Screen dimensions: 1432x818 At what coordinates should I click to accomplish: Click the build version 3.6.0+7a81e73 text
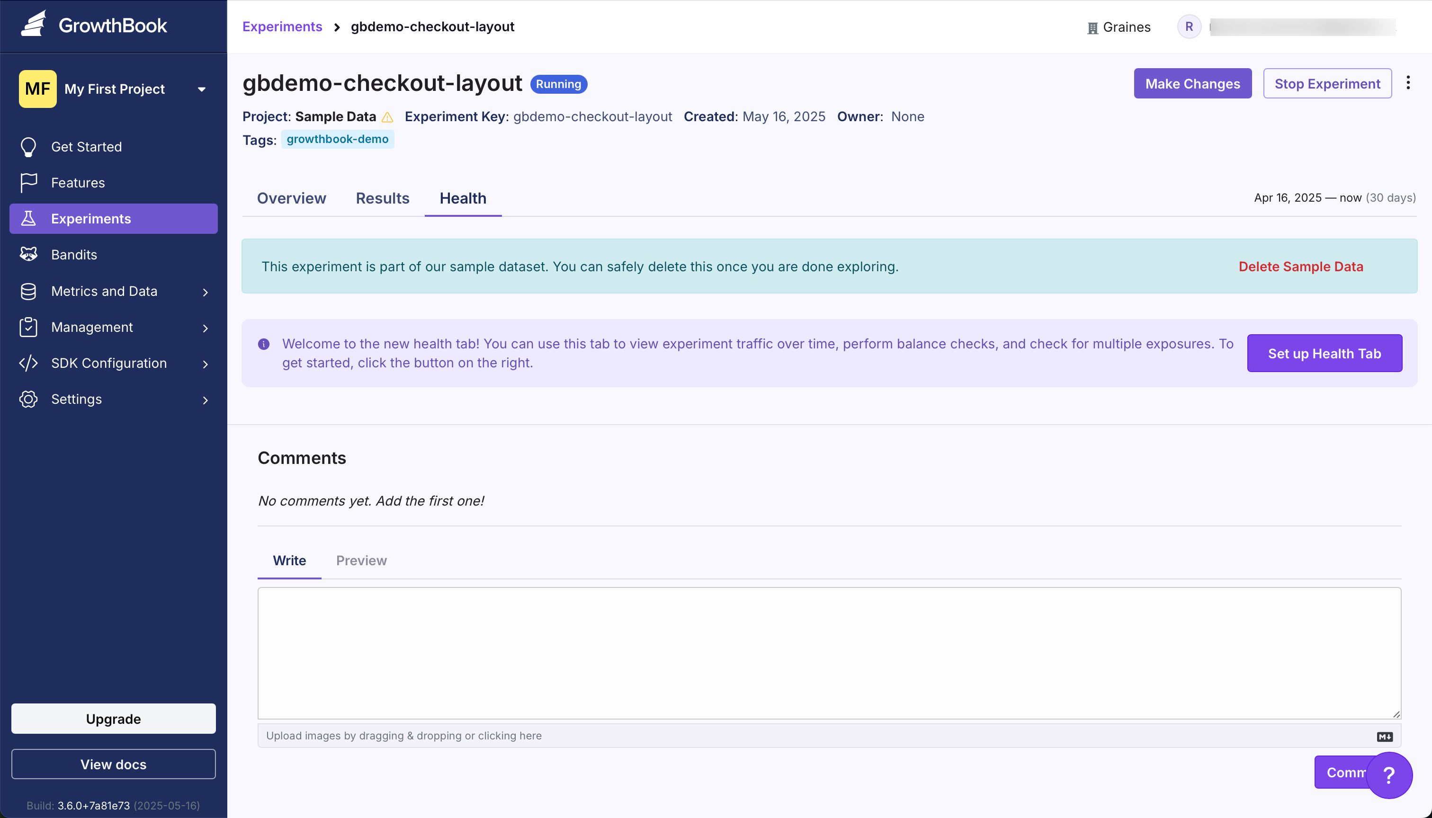(x=93, y=806)
